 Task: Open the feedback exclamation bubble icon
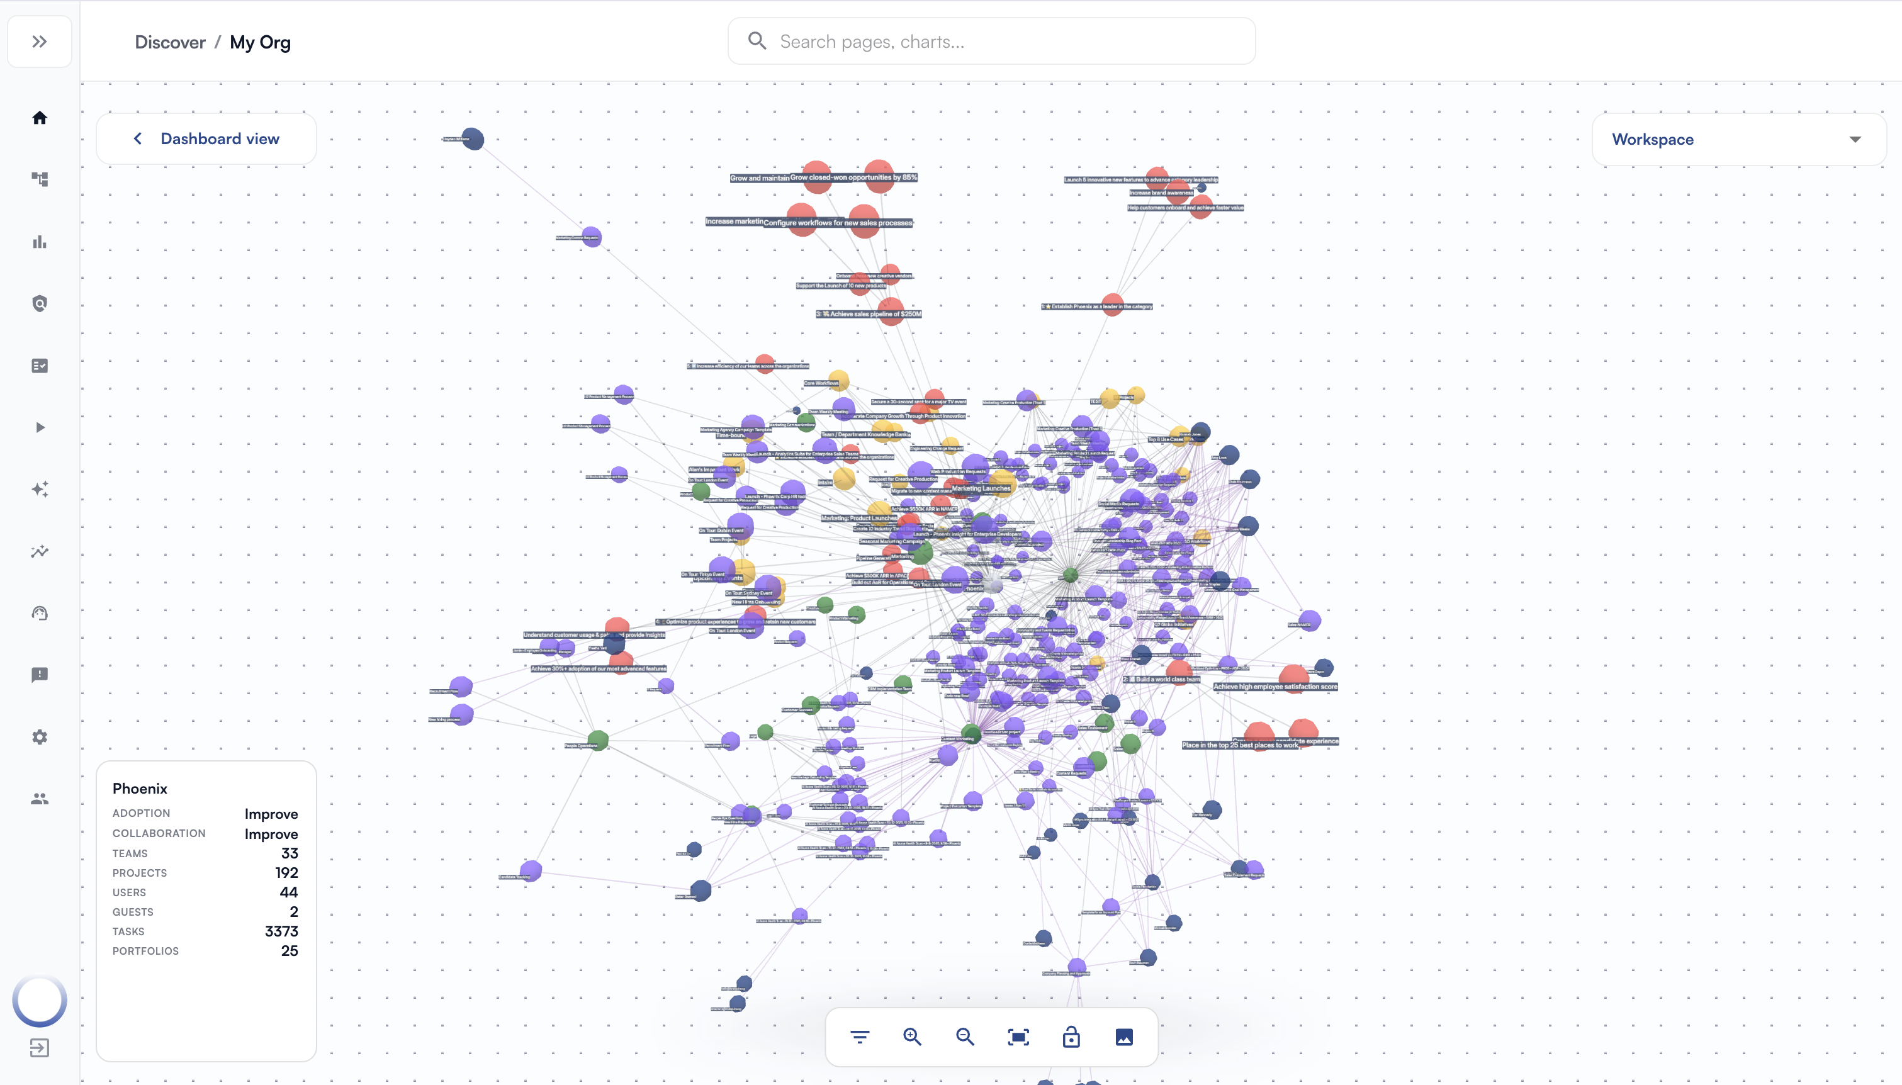[40, 675]
